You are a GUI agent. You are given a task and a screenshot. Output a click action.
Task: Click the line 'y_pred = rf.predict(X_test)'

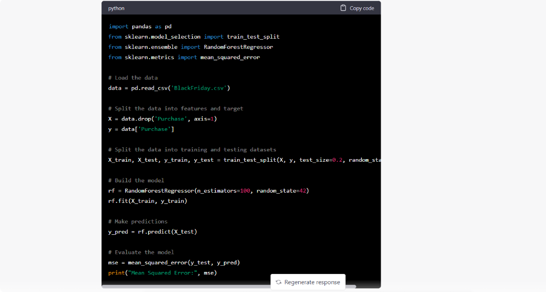152,232
